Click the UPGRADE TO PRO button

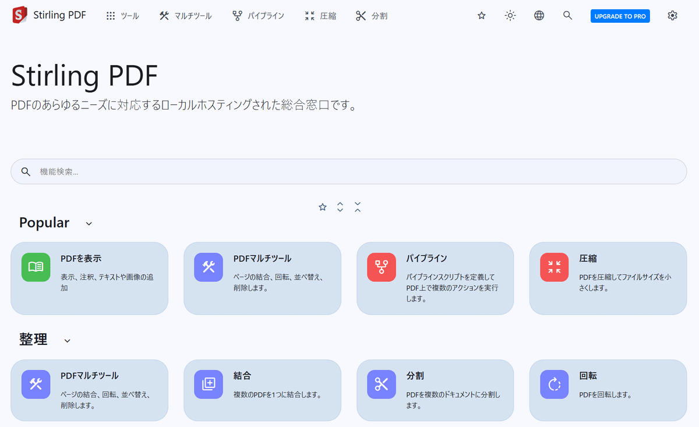[620, 16]
